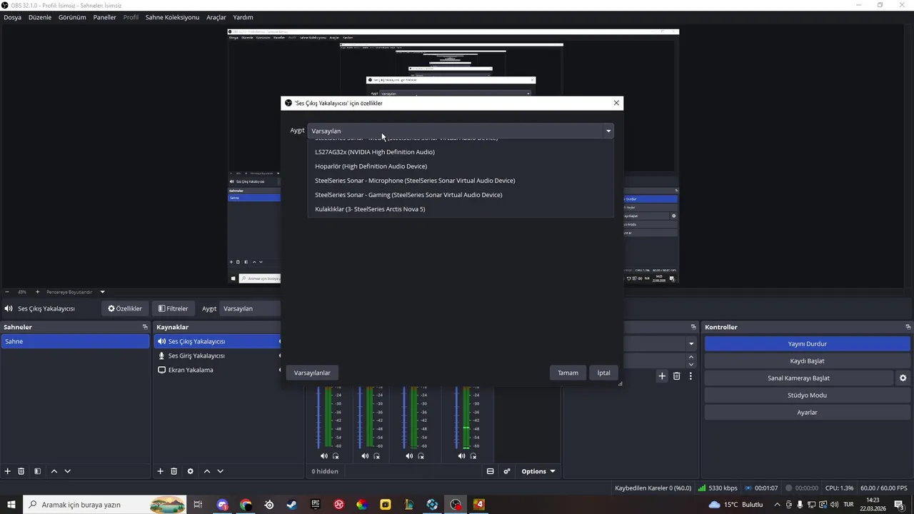Open Epic Games Launcher from the taskbar
The image size is (914, 514).
click(315, 505)
